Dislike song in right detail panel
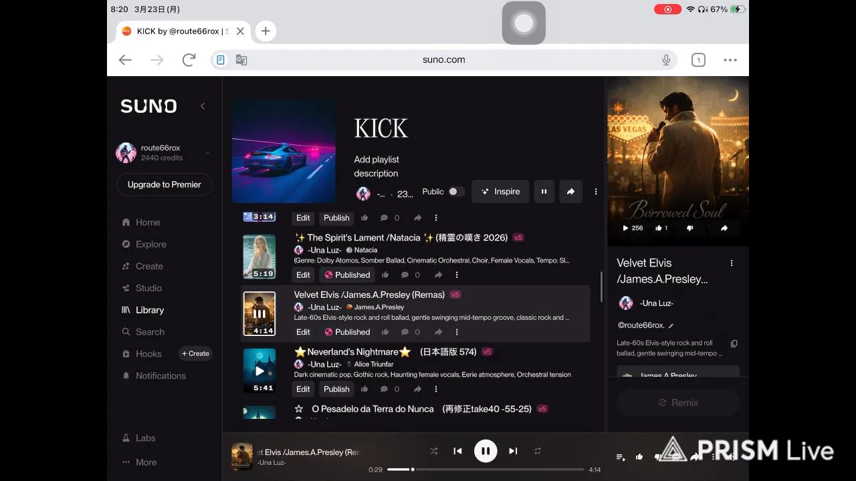Image resolution: width=856 pixels, height=481 pixels. [690, 228]
